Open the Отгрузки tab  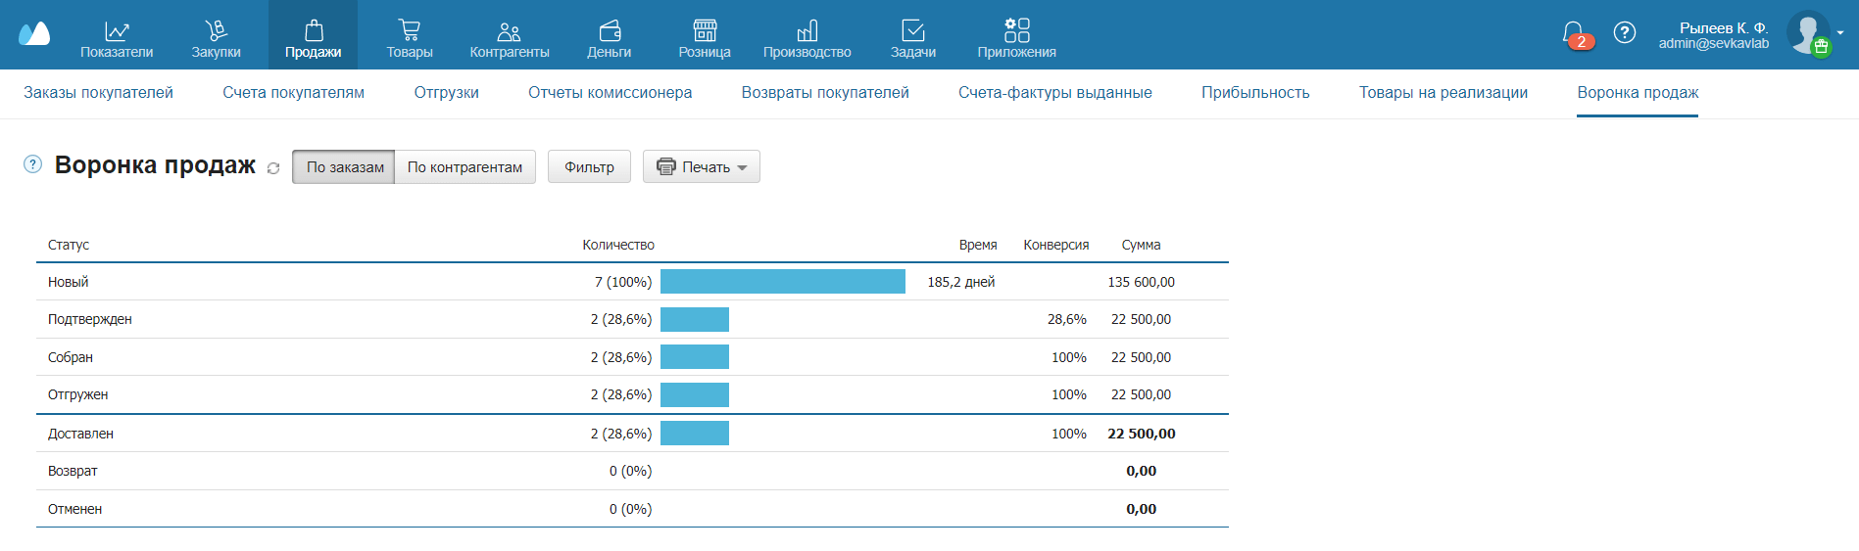(446, 92)
